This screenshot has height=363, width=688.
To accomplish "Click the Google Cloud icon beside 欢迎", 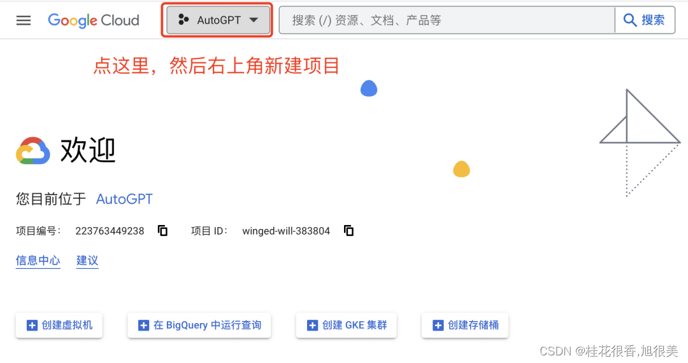I will tap(33, 151).
